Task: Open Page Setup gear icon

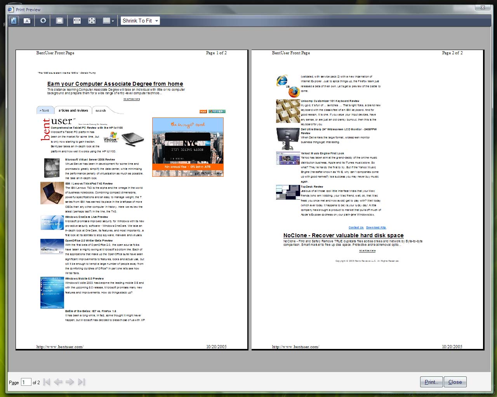Action: [43, 21]
